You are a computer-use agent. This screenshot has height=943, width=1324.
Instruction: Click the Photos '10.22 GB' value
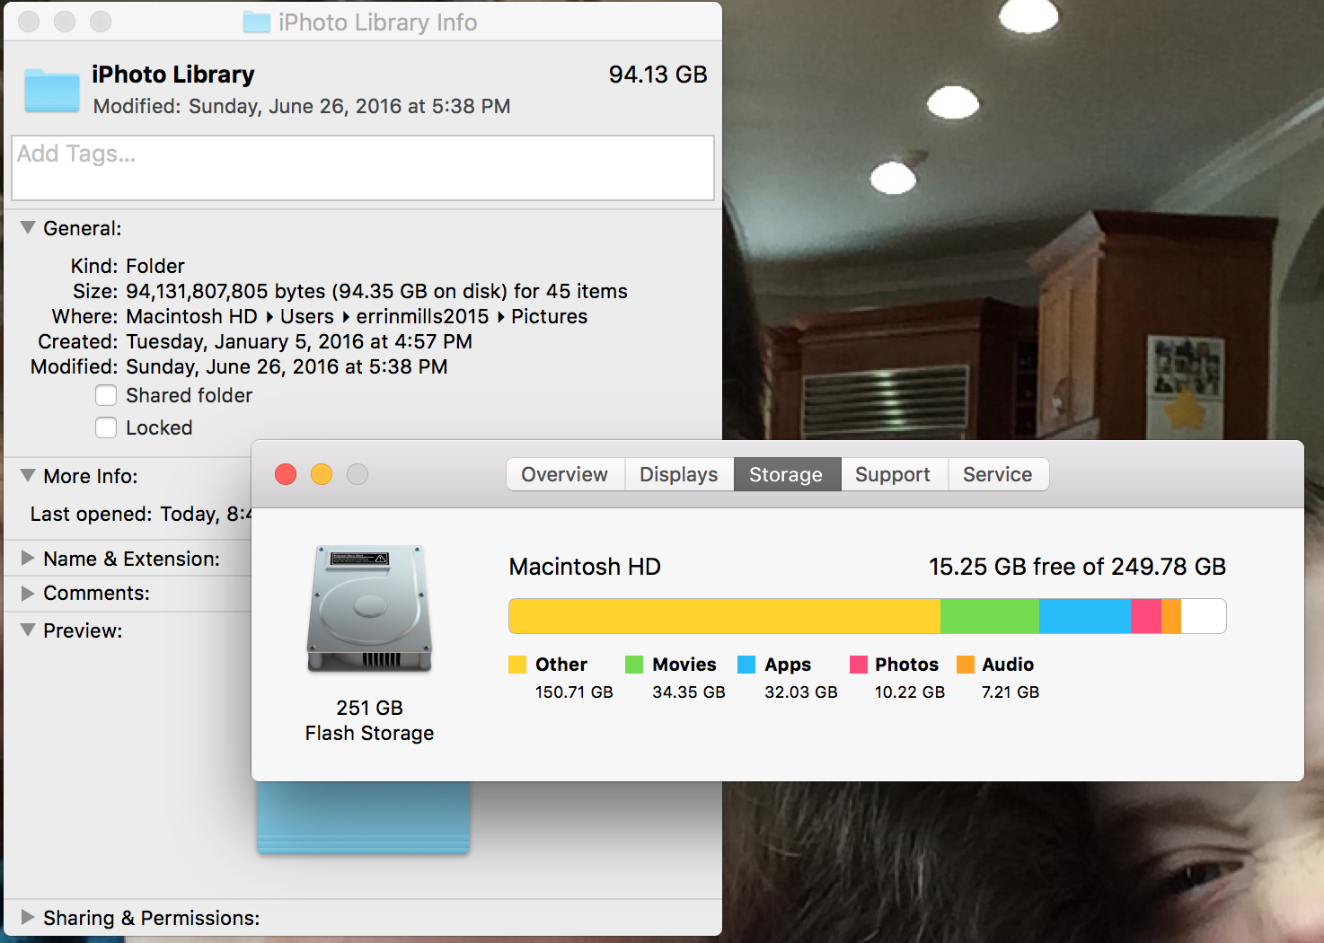910,692
